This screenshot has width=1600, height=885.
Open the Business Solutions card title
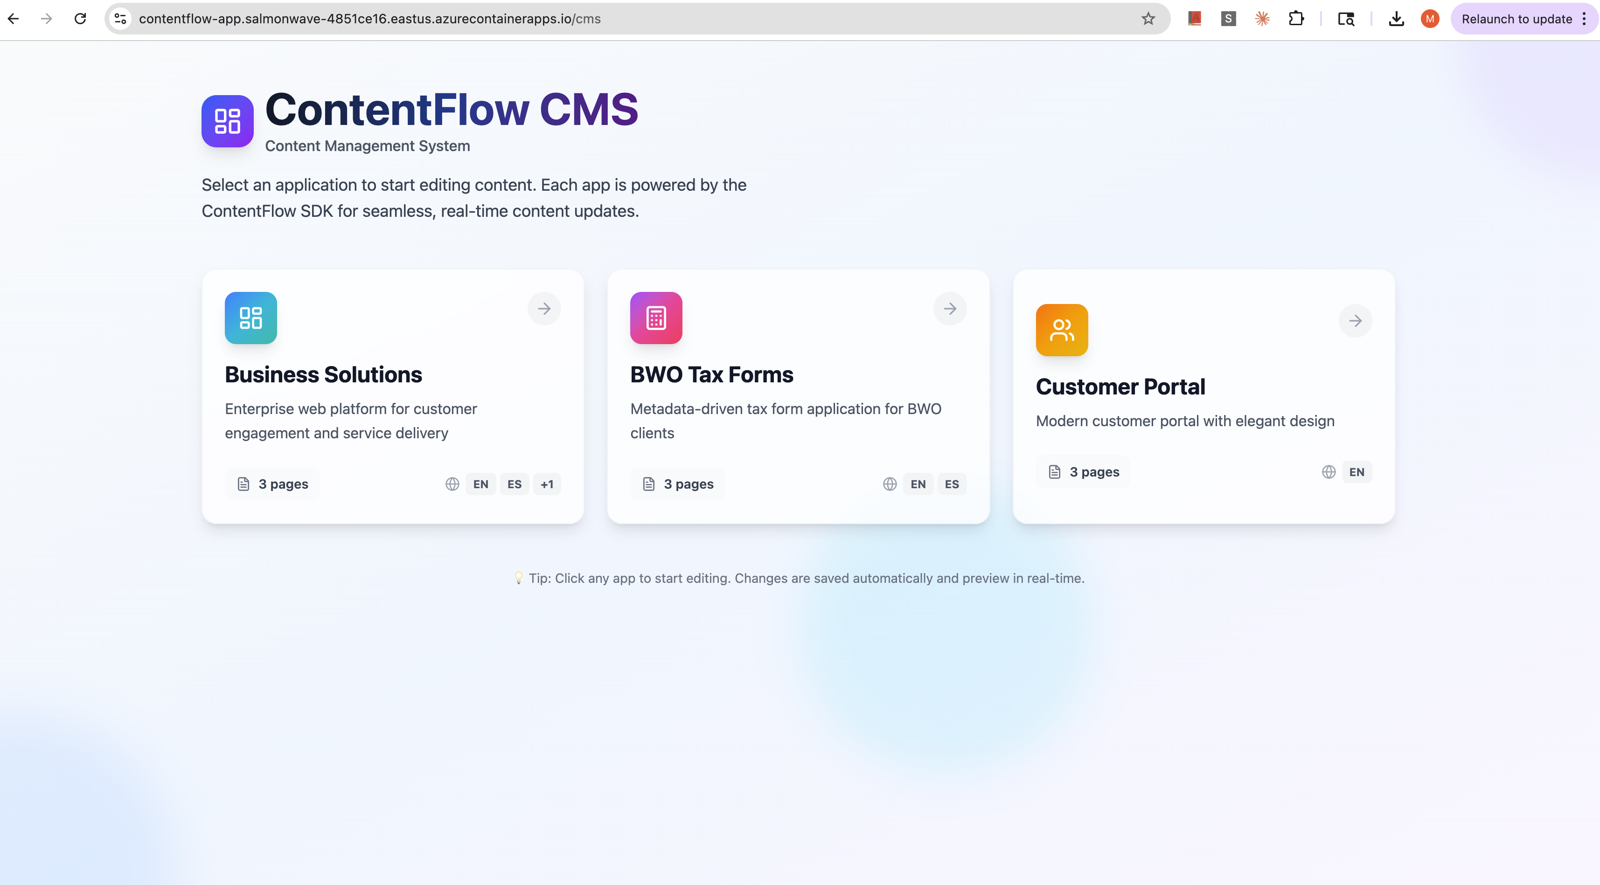tap(323, 374)
